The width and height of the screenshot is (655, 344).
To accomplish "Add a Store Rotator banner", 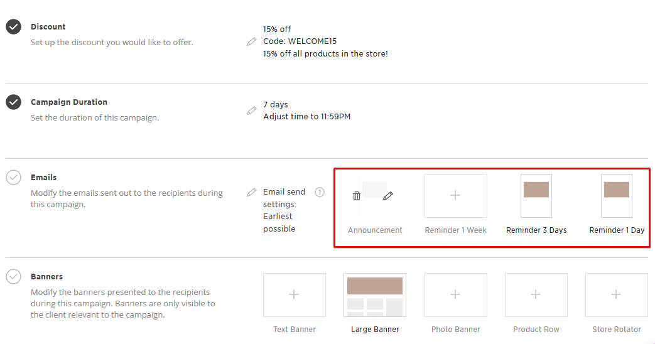I will coord(616,294).
